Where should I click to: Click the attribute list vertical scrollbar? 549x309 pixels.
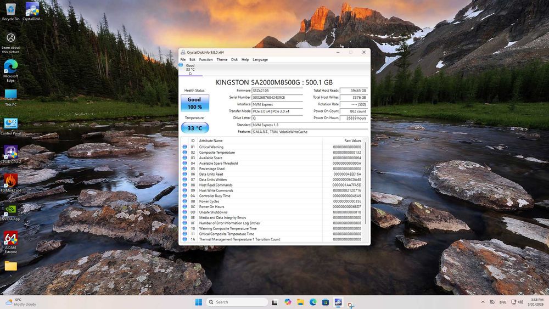366,182
